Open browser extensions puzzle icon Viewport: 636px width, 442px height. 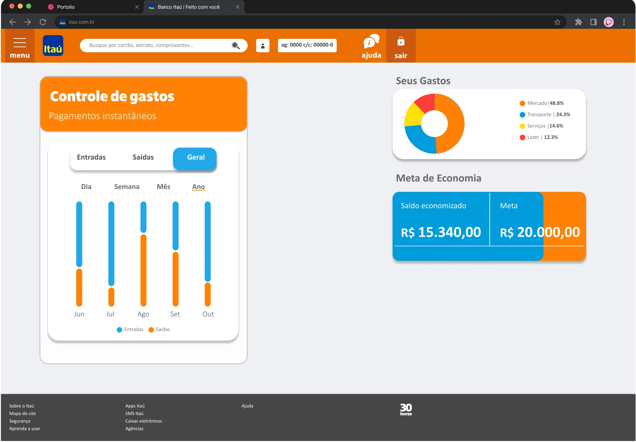click(x=578, y=22)
